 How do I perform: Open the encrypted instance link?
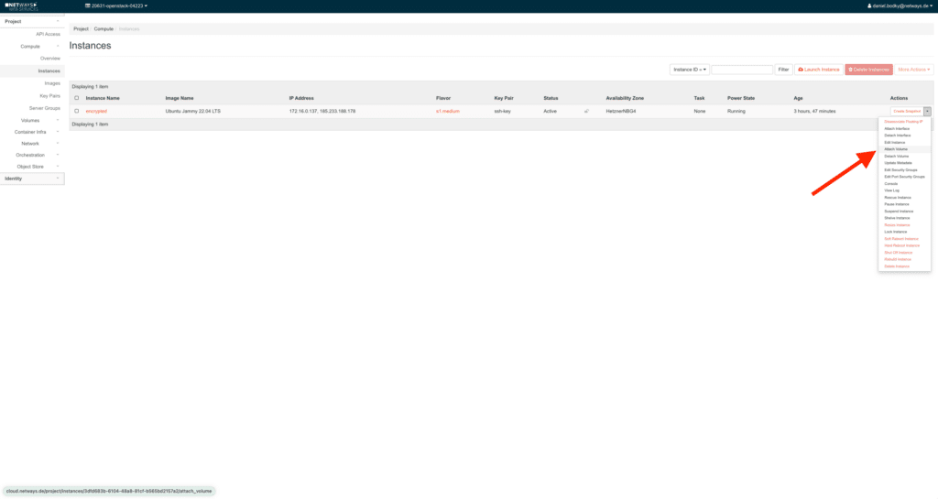(96, 111)
